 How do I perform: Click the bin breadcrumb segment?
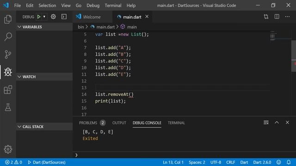(x=81, y=27)
